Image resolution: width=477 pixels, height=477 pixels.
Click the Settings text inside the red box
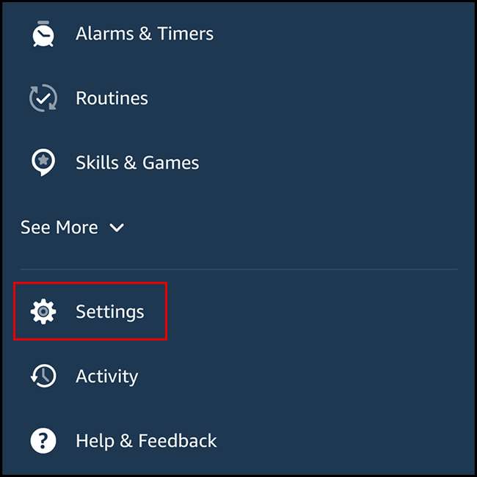[x=110, y=312]
